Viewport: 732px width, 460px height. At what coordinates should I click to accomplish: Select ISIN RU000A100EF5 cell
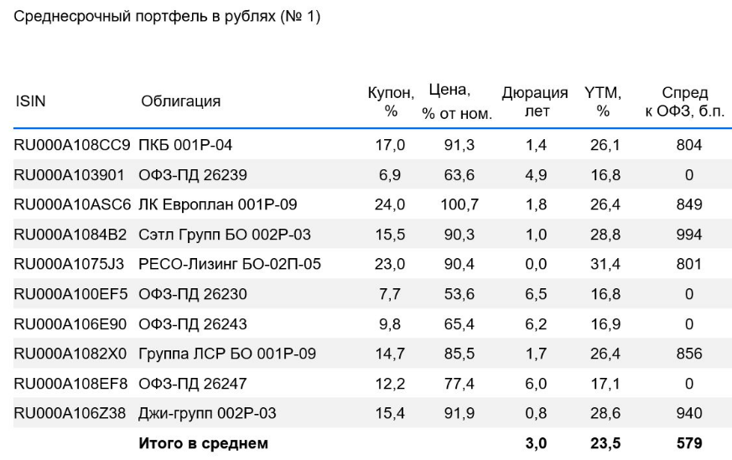coord(70,294)
